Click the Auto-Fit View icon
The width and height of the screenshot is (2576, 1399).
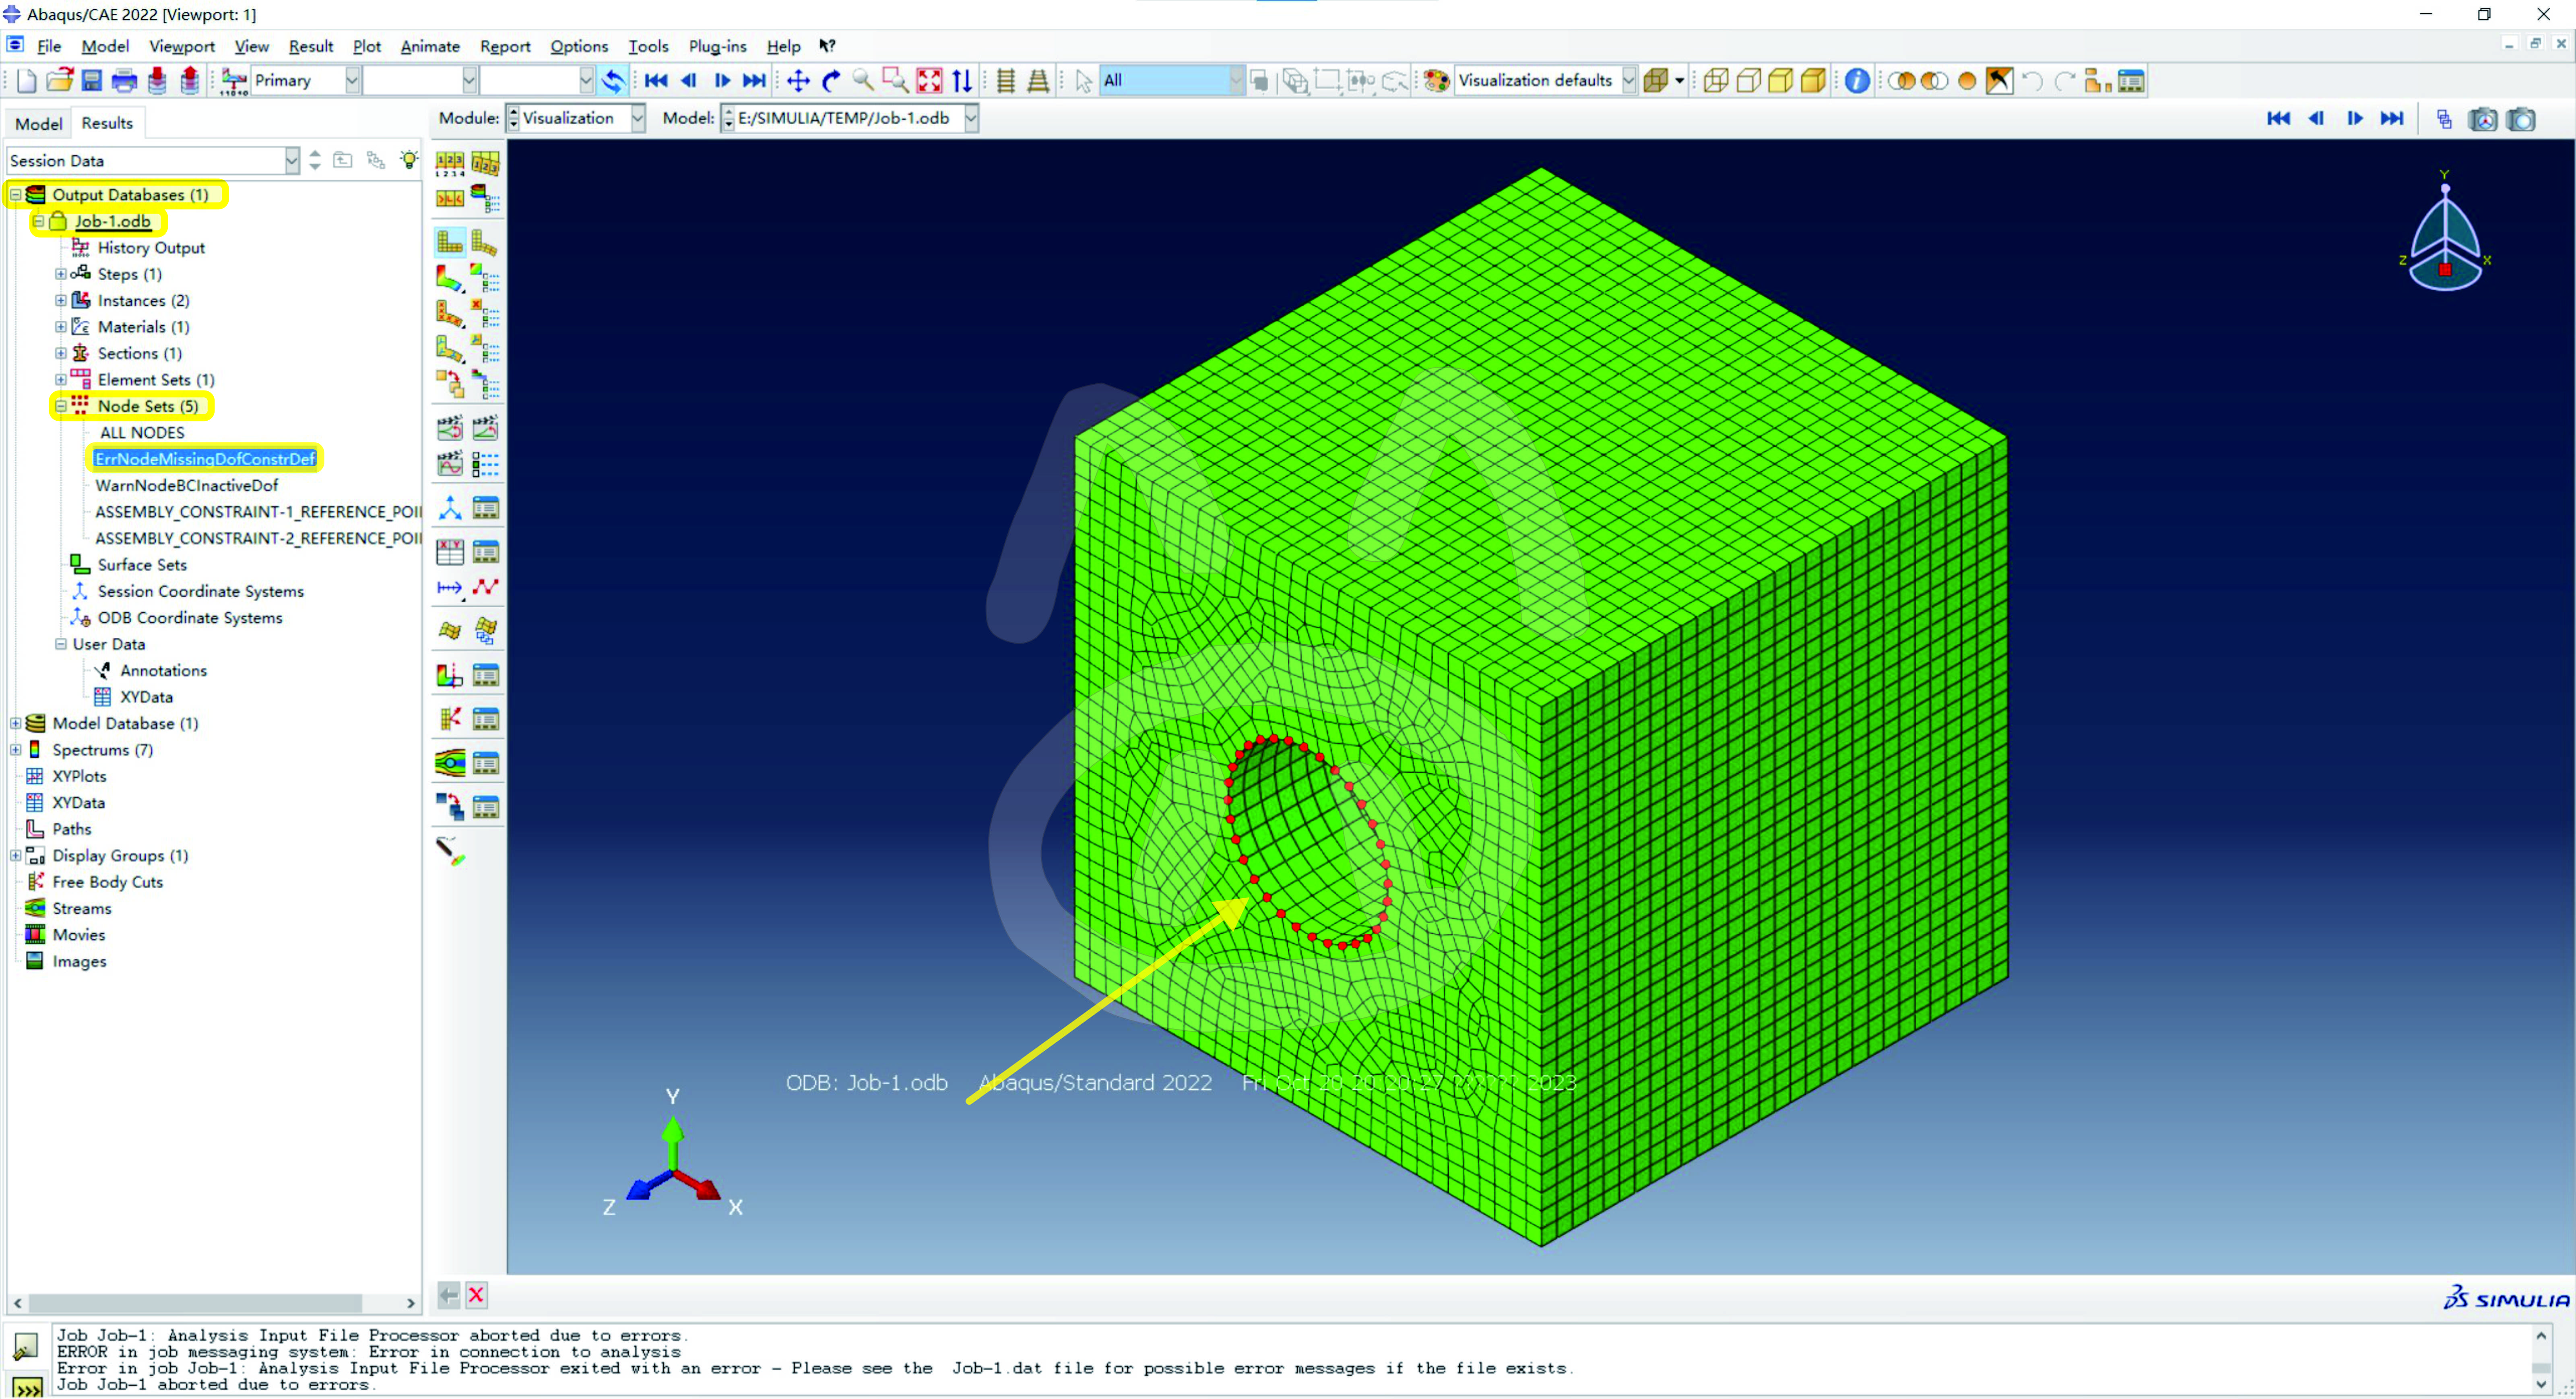point(929,81)
